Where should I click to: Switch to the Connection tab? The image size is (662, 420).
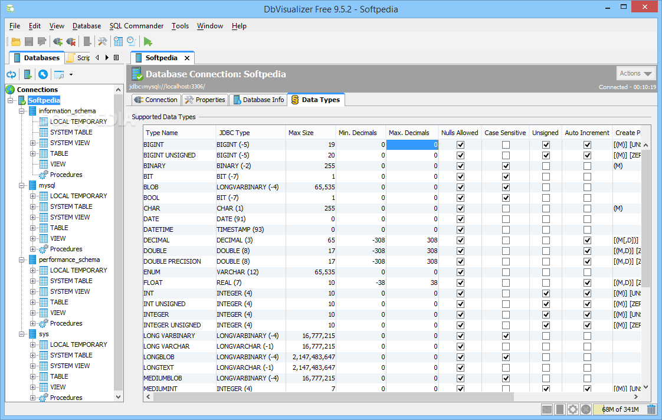coord(155,100)
